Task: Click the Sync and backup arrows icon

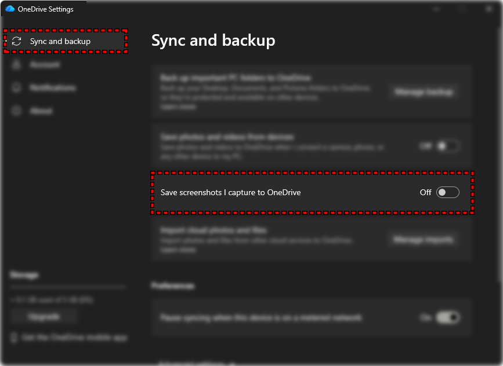Action: click(17, 42)
